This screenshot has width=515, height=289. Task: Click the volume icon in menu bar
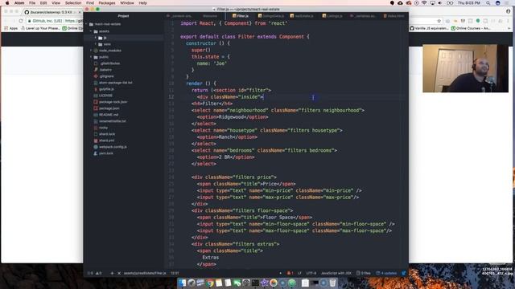pos(440,3)
